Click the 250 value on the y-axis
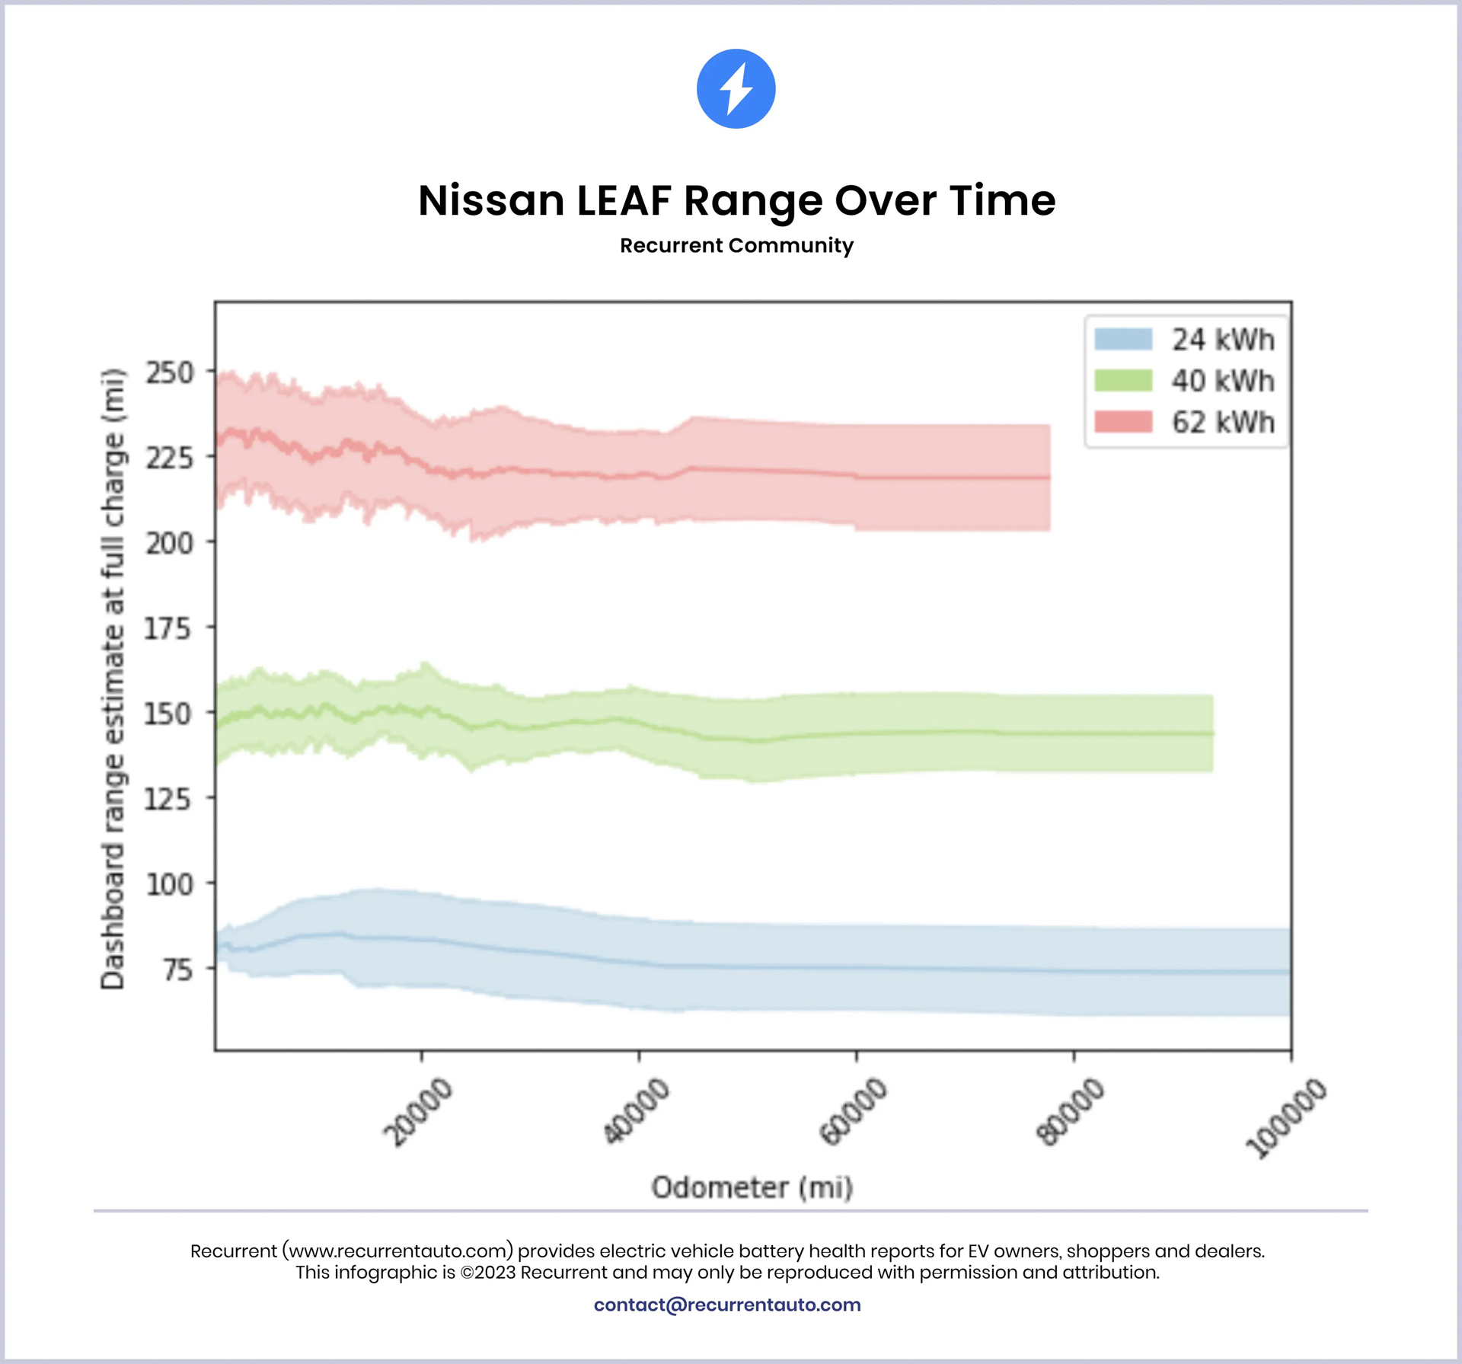 click(x=170, y=373)
